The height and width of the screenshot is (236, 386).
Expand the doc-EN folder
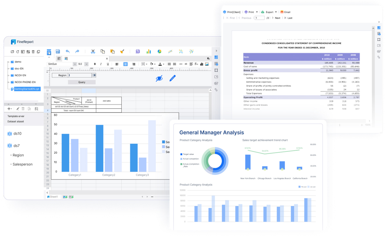tap(8, 68)
